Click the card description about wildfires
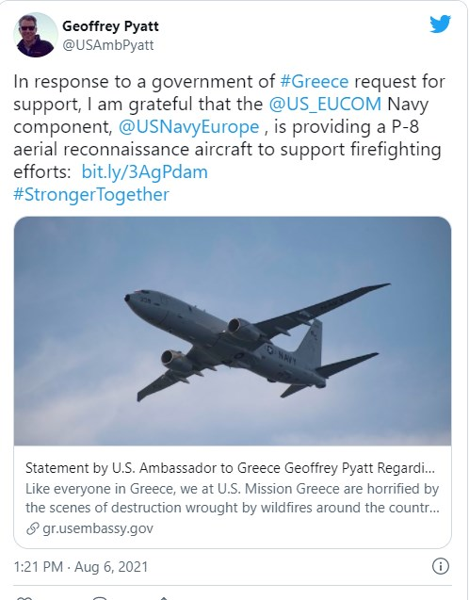469x600 pixels. click(x=233, y=498)
